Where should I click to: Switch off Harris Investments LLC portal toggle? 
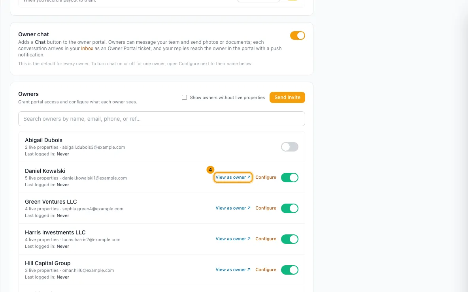pos(289,239)
